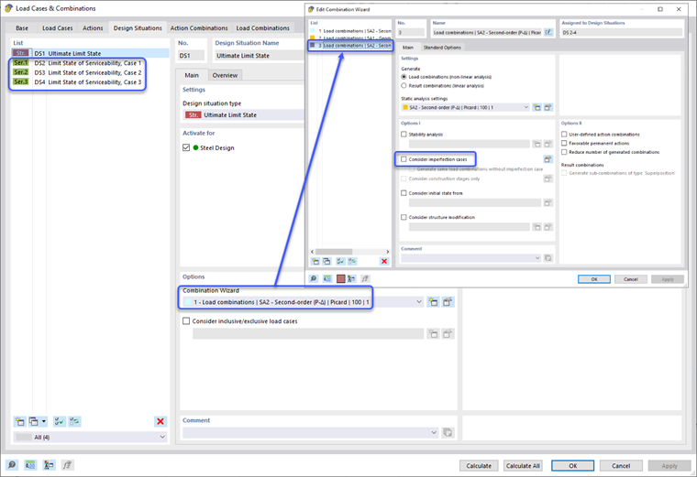697x477 pixels.
Task: Click the units and decimals icon in main footer
Action: click(x=30, y=465)
